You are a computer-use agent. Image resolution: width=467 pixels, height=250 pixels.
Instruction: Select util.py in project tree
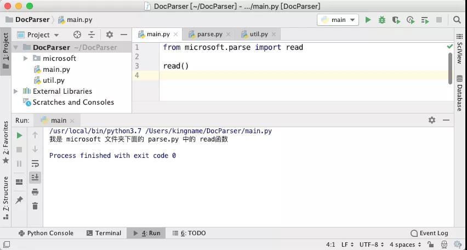(x=54, y=80)
